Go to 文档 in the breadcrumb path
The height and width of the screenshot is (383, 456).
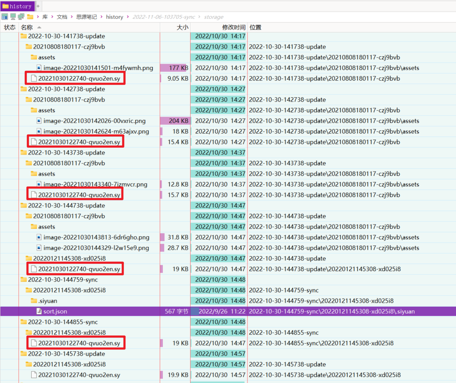(62, 17)
